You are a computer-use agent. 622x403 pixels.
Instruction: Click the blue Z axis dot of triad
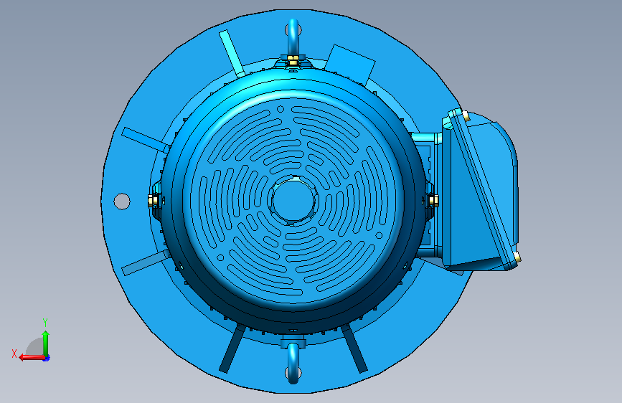tap(47, 358)
